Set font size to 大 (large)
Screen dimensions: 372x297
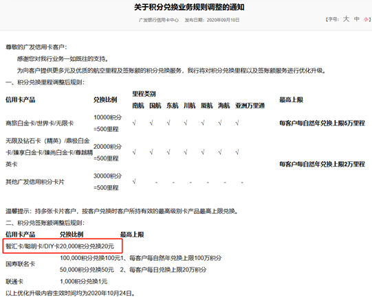click(x=346, y=19)
